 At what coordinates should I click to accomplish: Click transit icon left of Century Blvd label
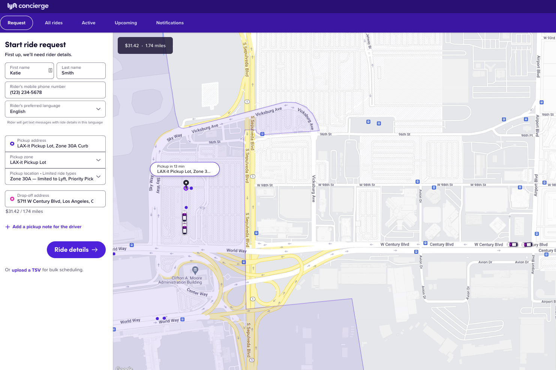[426, 243]
